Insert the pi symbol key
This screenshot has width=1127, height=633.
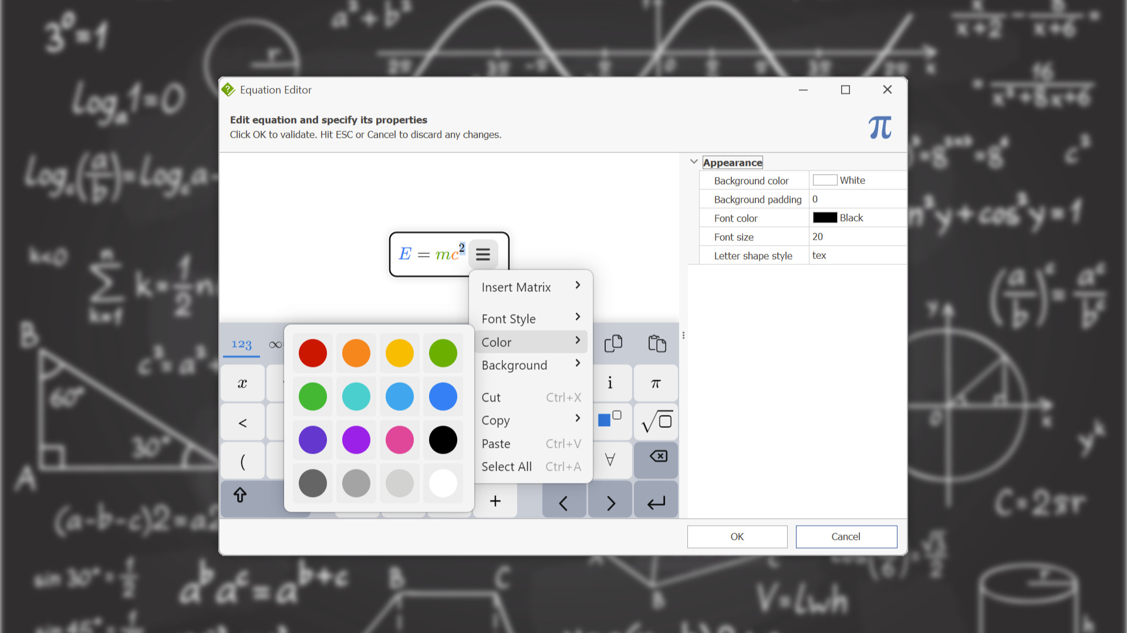656,383
